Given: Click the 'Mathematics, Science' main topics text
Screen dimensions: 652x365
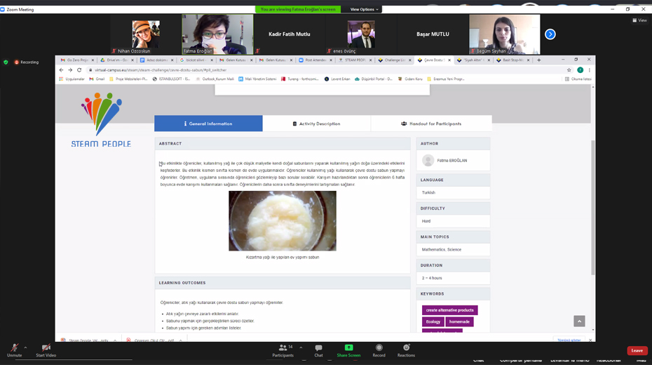Looking at the screenshot, I should (x=442, y=250).
